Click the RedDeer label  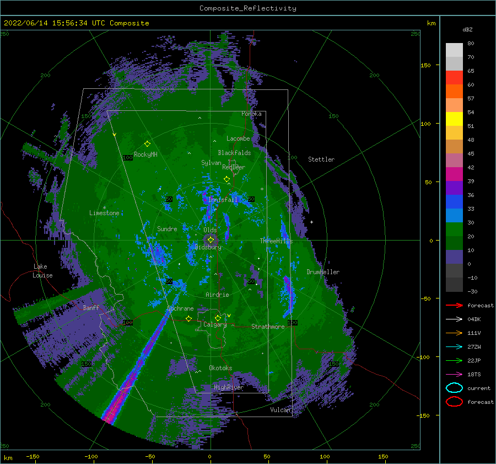tap(234, 167)
